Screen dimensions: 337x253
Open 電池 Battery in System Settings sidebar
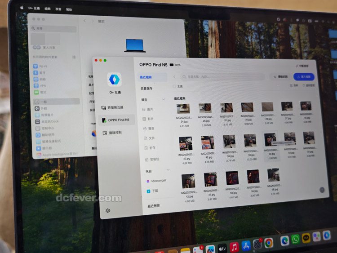coord(40,92)
